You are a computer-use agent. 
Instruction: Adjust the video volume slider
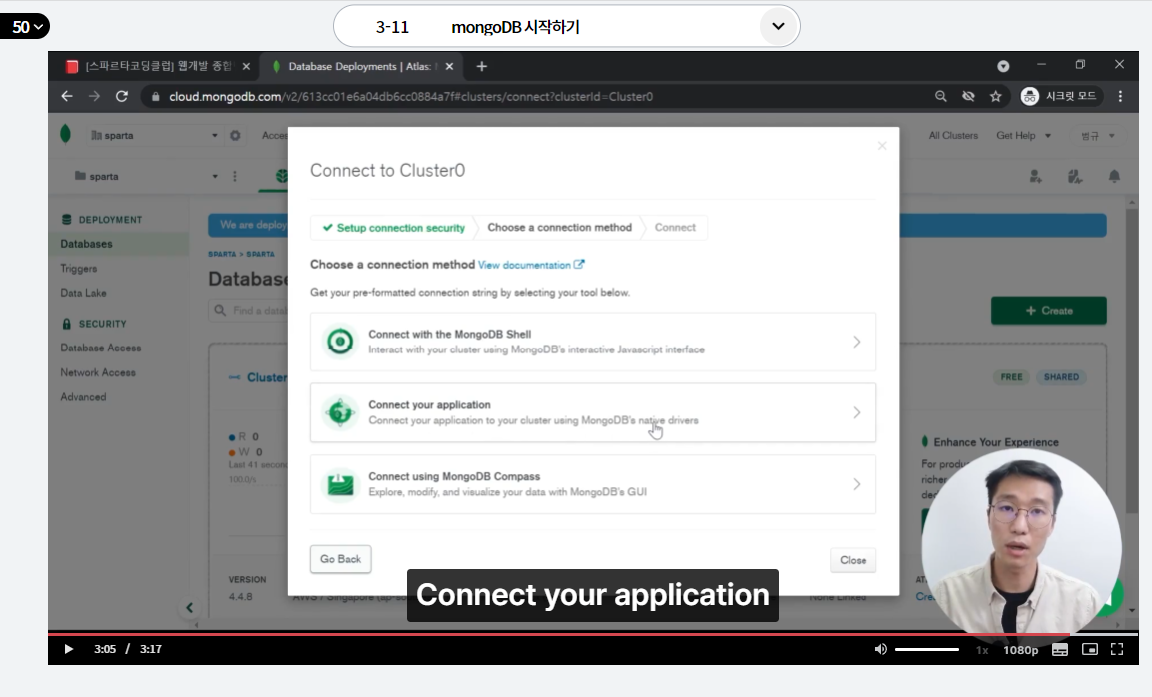tap(927, 649)
